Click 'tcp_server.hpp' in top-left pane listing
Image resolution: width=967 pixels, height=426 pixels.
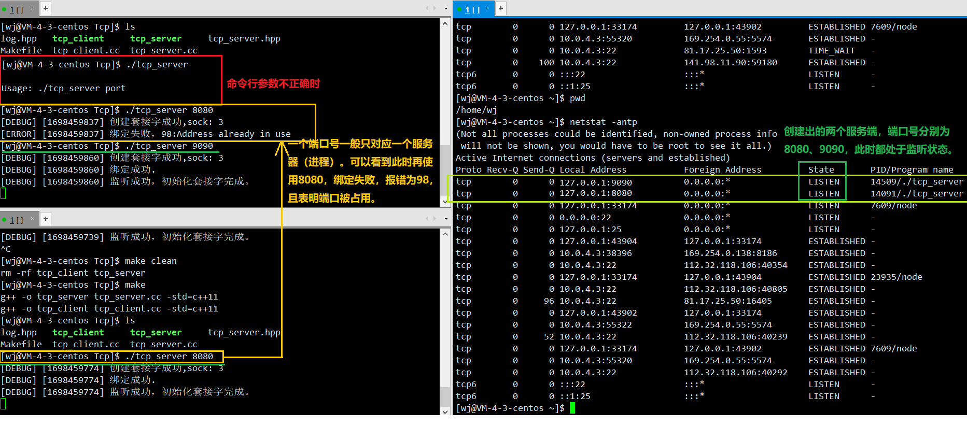(x=244, y=39)
